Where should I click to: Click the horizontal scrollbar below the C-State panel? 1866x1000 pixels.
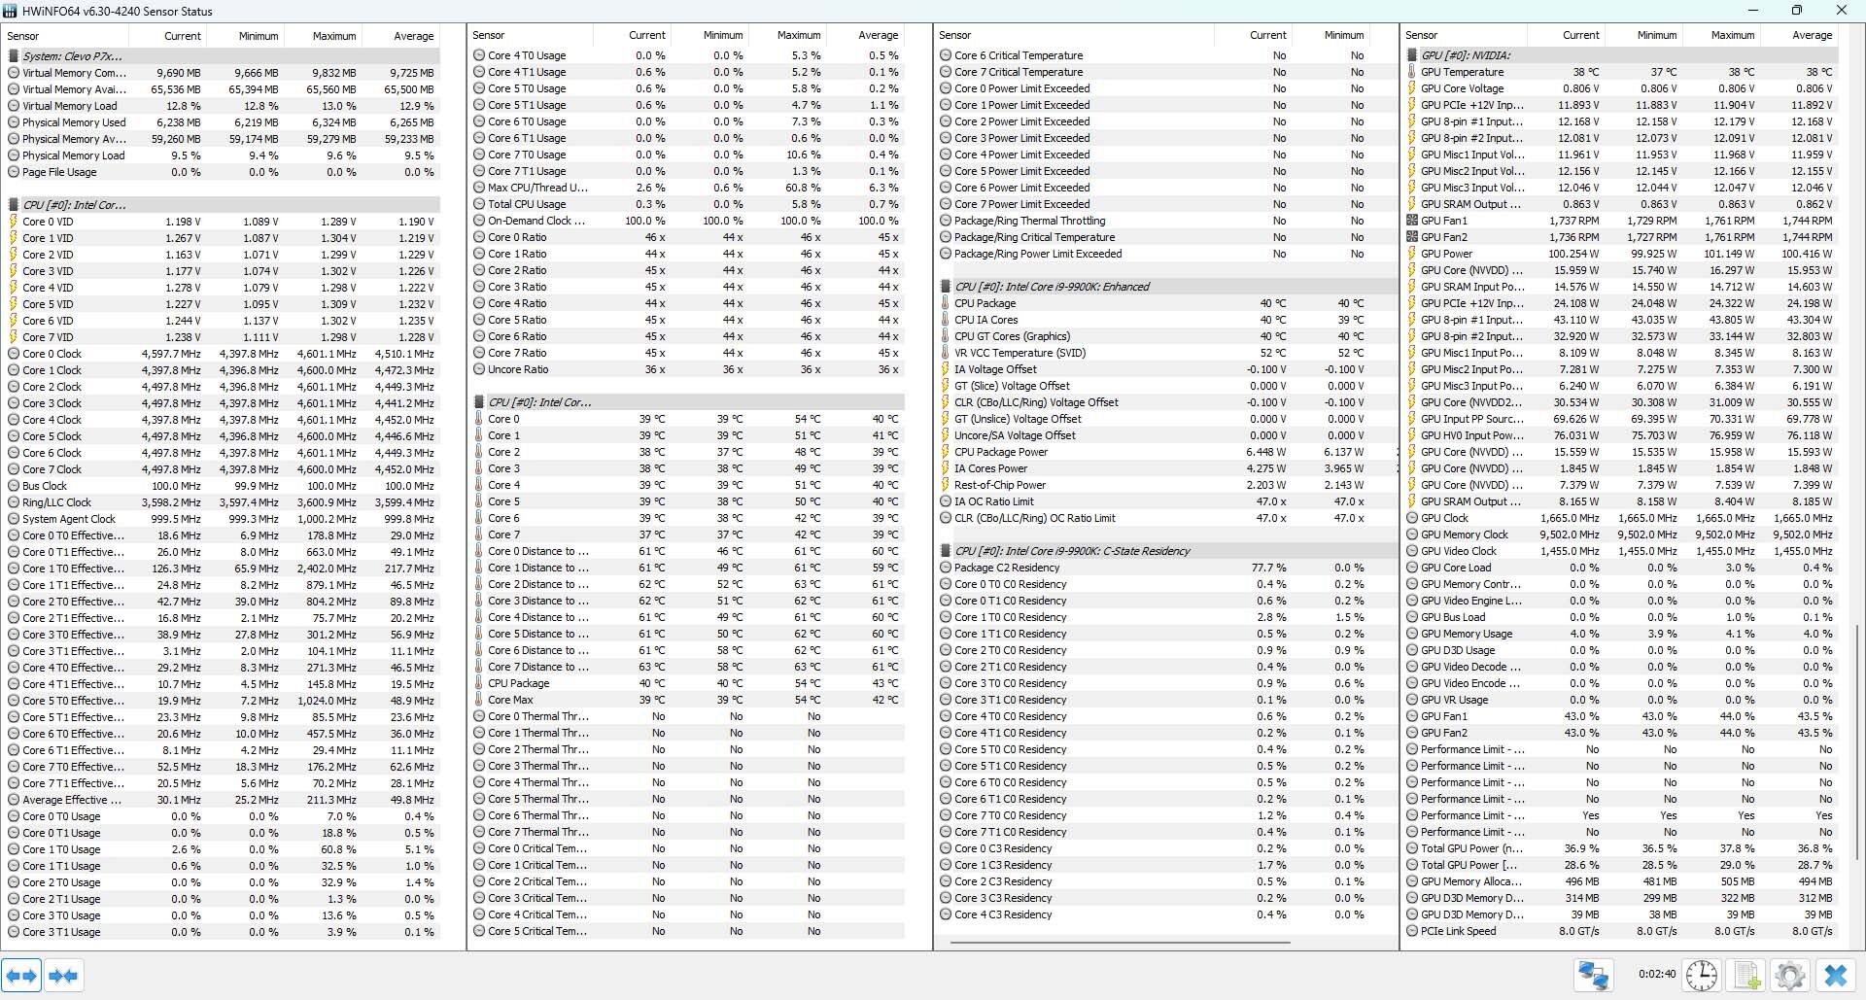(1120, 943)
